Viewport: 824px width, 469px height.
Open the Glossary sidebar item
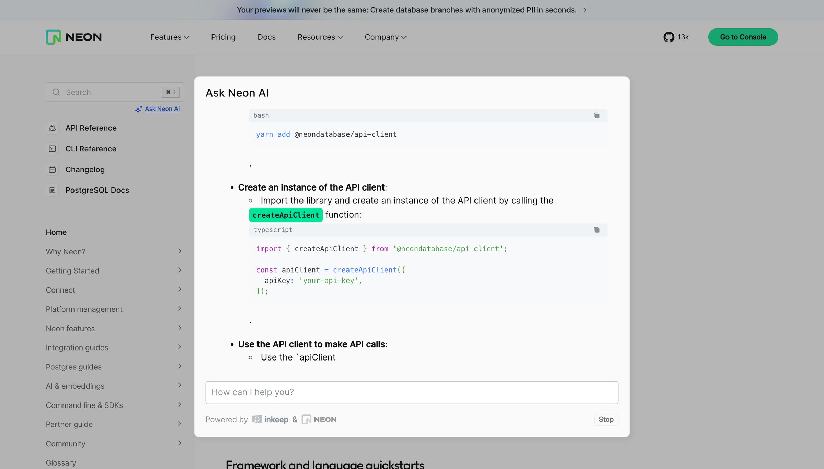coord(61,463)
